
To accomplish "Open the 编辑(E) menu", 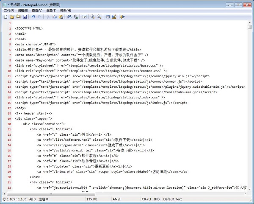I will [23, 11].
